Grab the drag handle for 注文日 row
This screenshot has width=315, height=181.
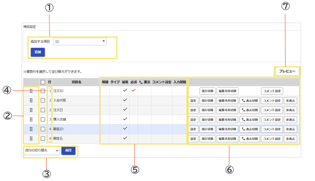(x=31, y=110)
